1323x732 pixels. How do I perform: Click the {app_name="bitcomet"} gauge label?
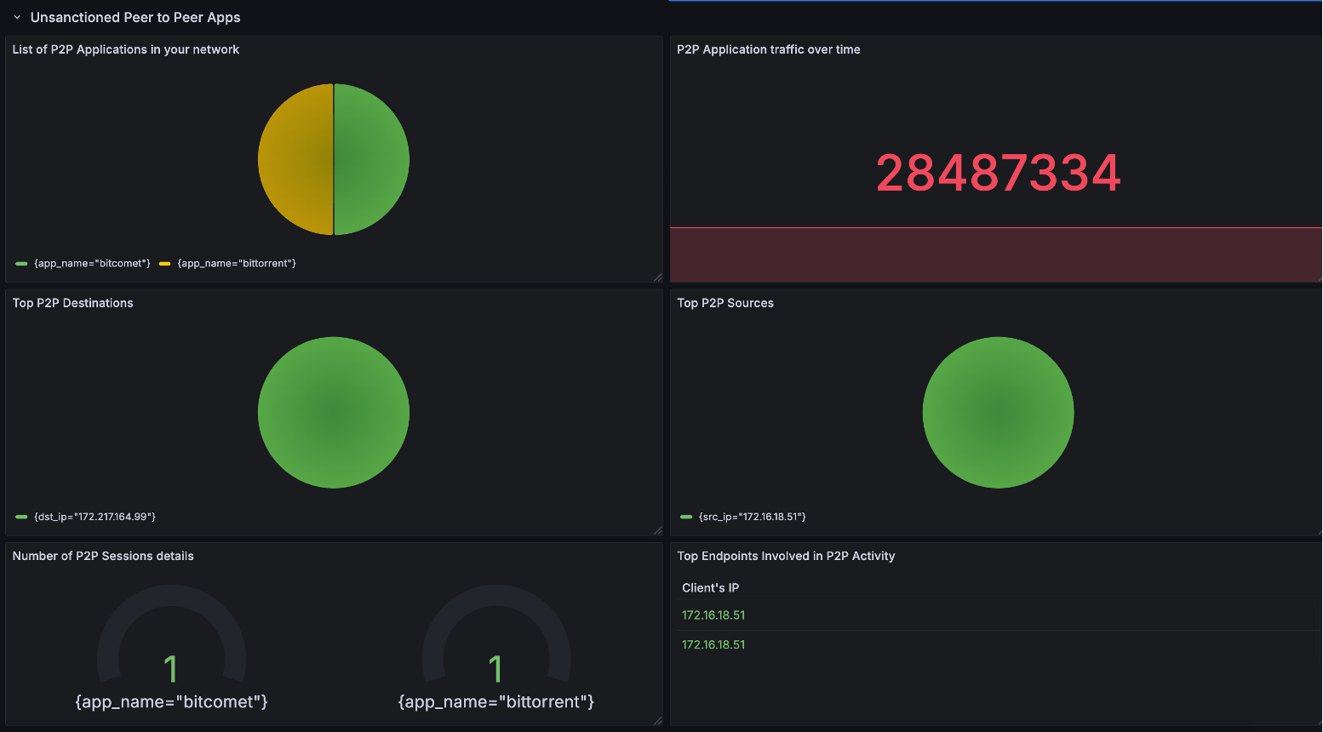[x=172, y=702]
